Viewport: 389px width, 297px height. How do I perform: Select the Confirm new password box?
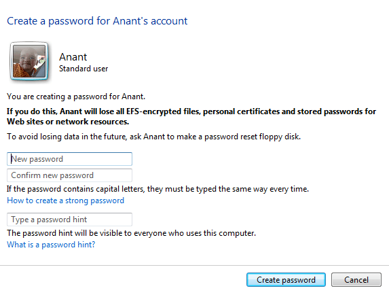point(69,175)
